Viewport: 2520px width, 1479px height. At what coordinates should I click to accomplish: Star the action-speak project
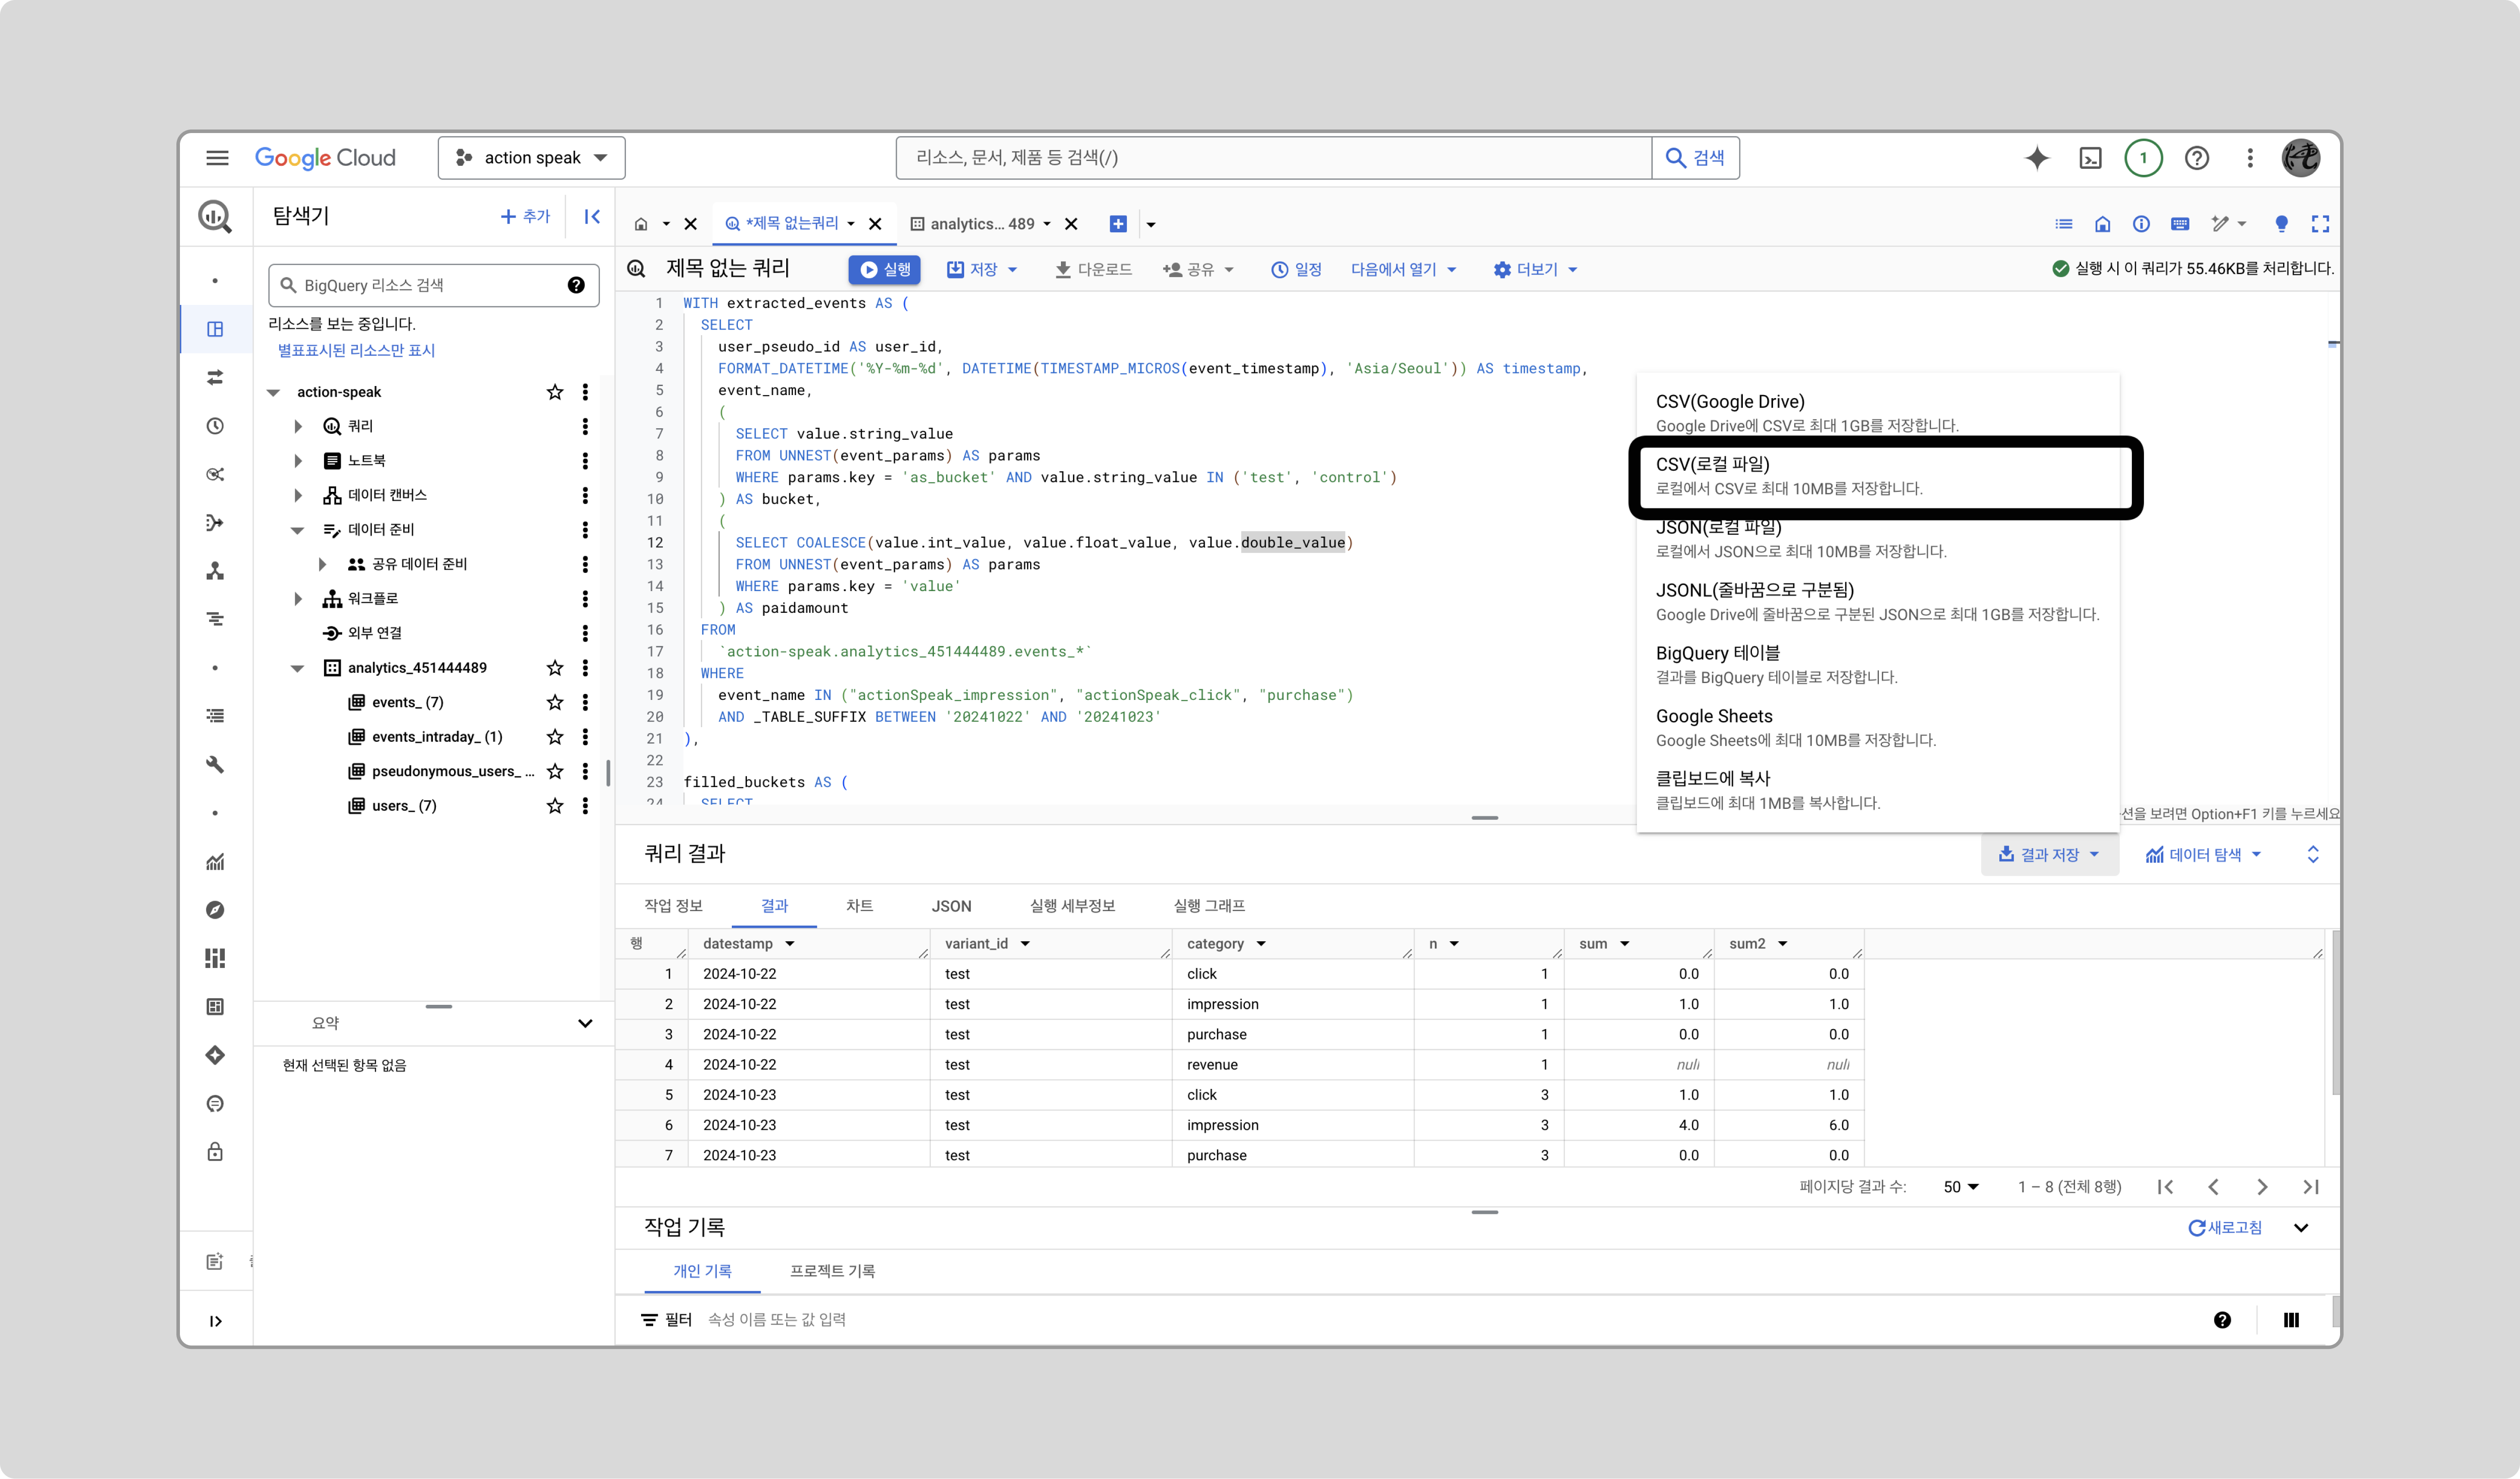coord(555,392)
